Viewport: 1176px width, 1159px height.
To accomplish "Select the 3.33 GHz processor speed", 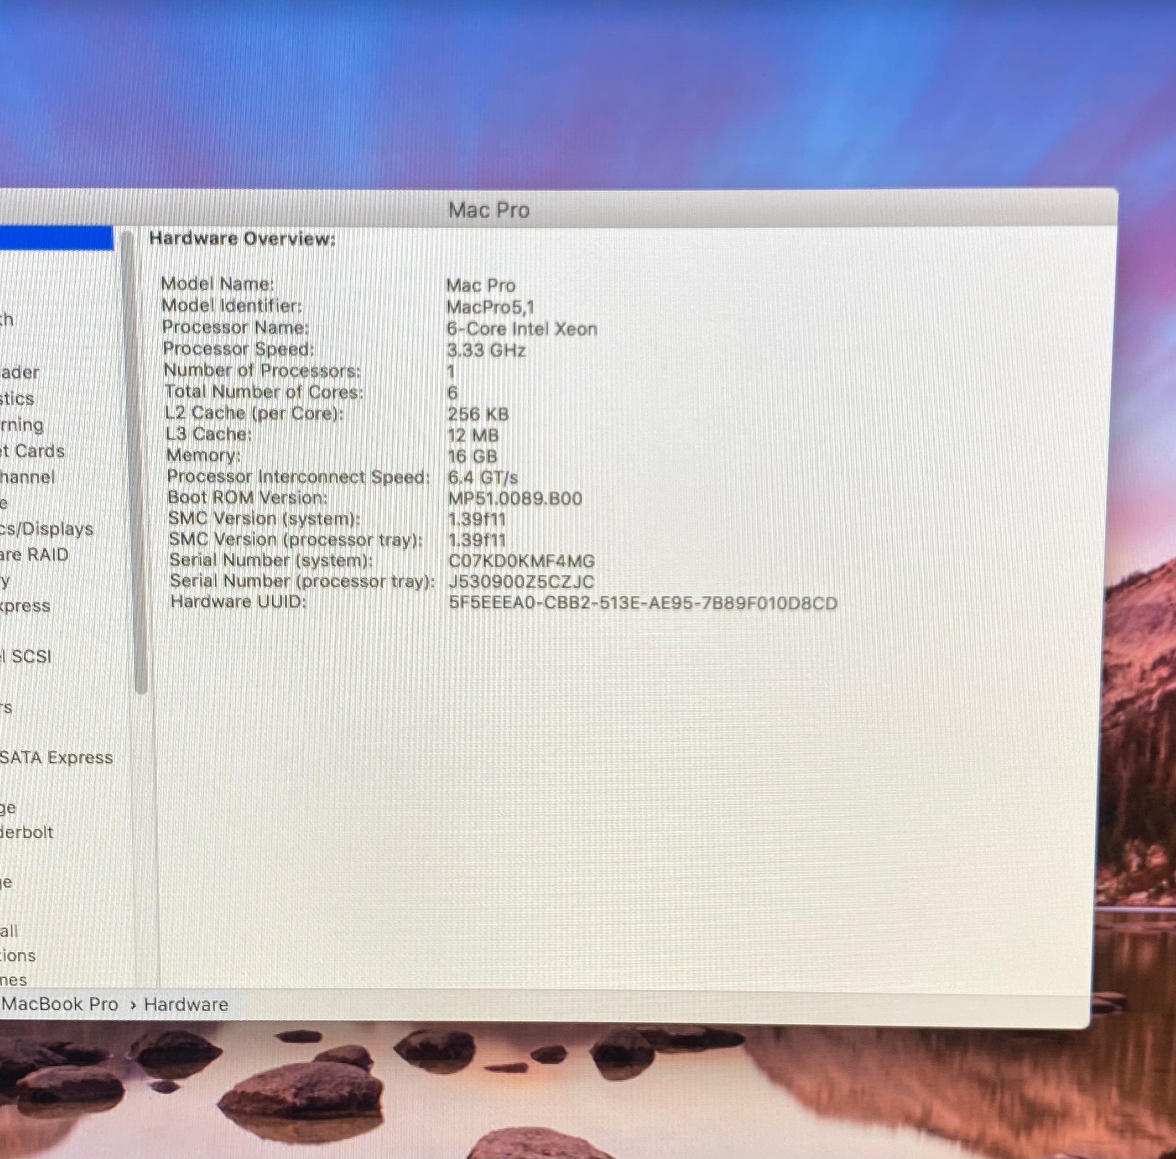I will click(x=486, y=350).
